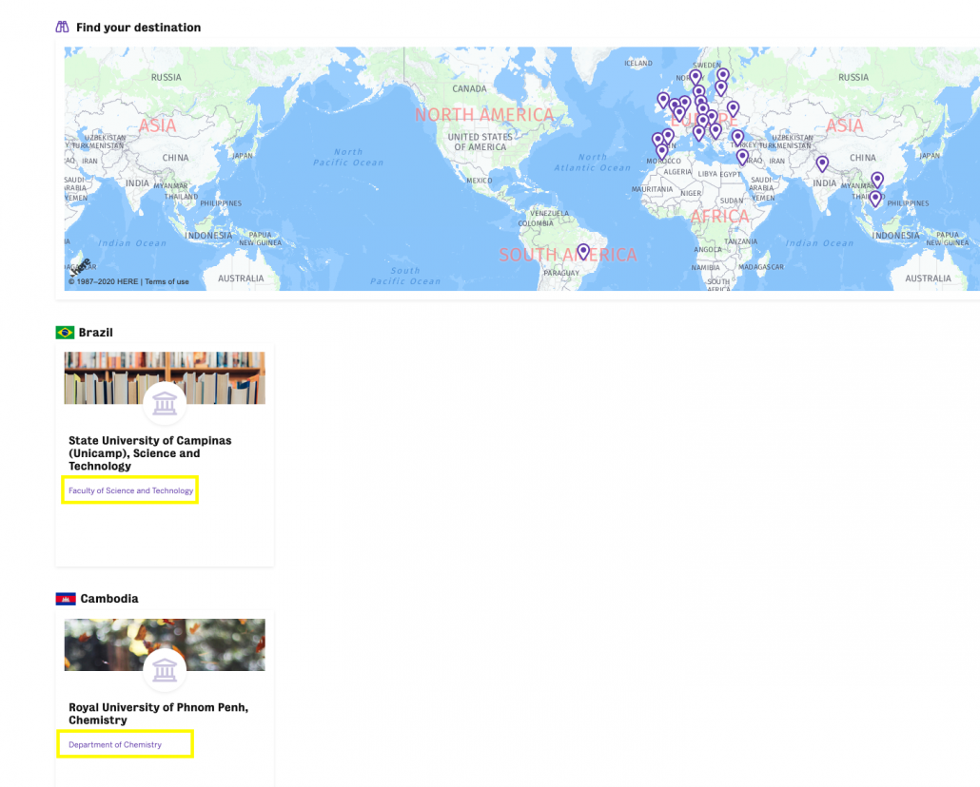Viewport: 980px width, 787px height.
Task: Click the bookshelf image on the Campinas card
Action: pyautogui.click(x=165, y=378)
